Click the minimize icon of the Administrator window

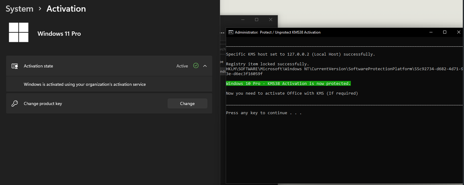pyautogui.click(x=431, y=32)
